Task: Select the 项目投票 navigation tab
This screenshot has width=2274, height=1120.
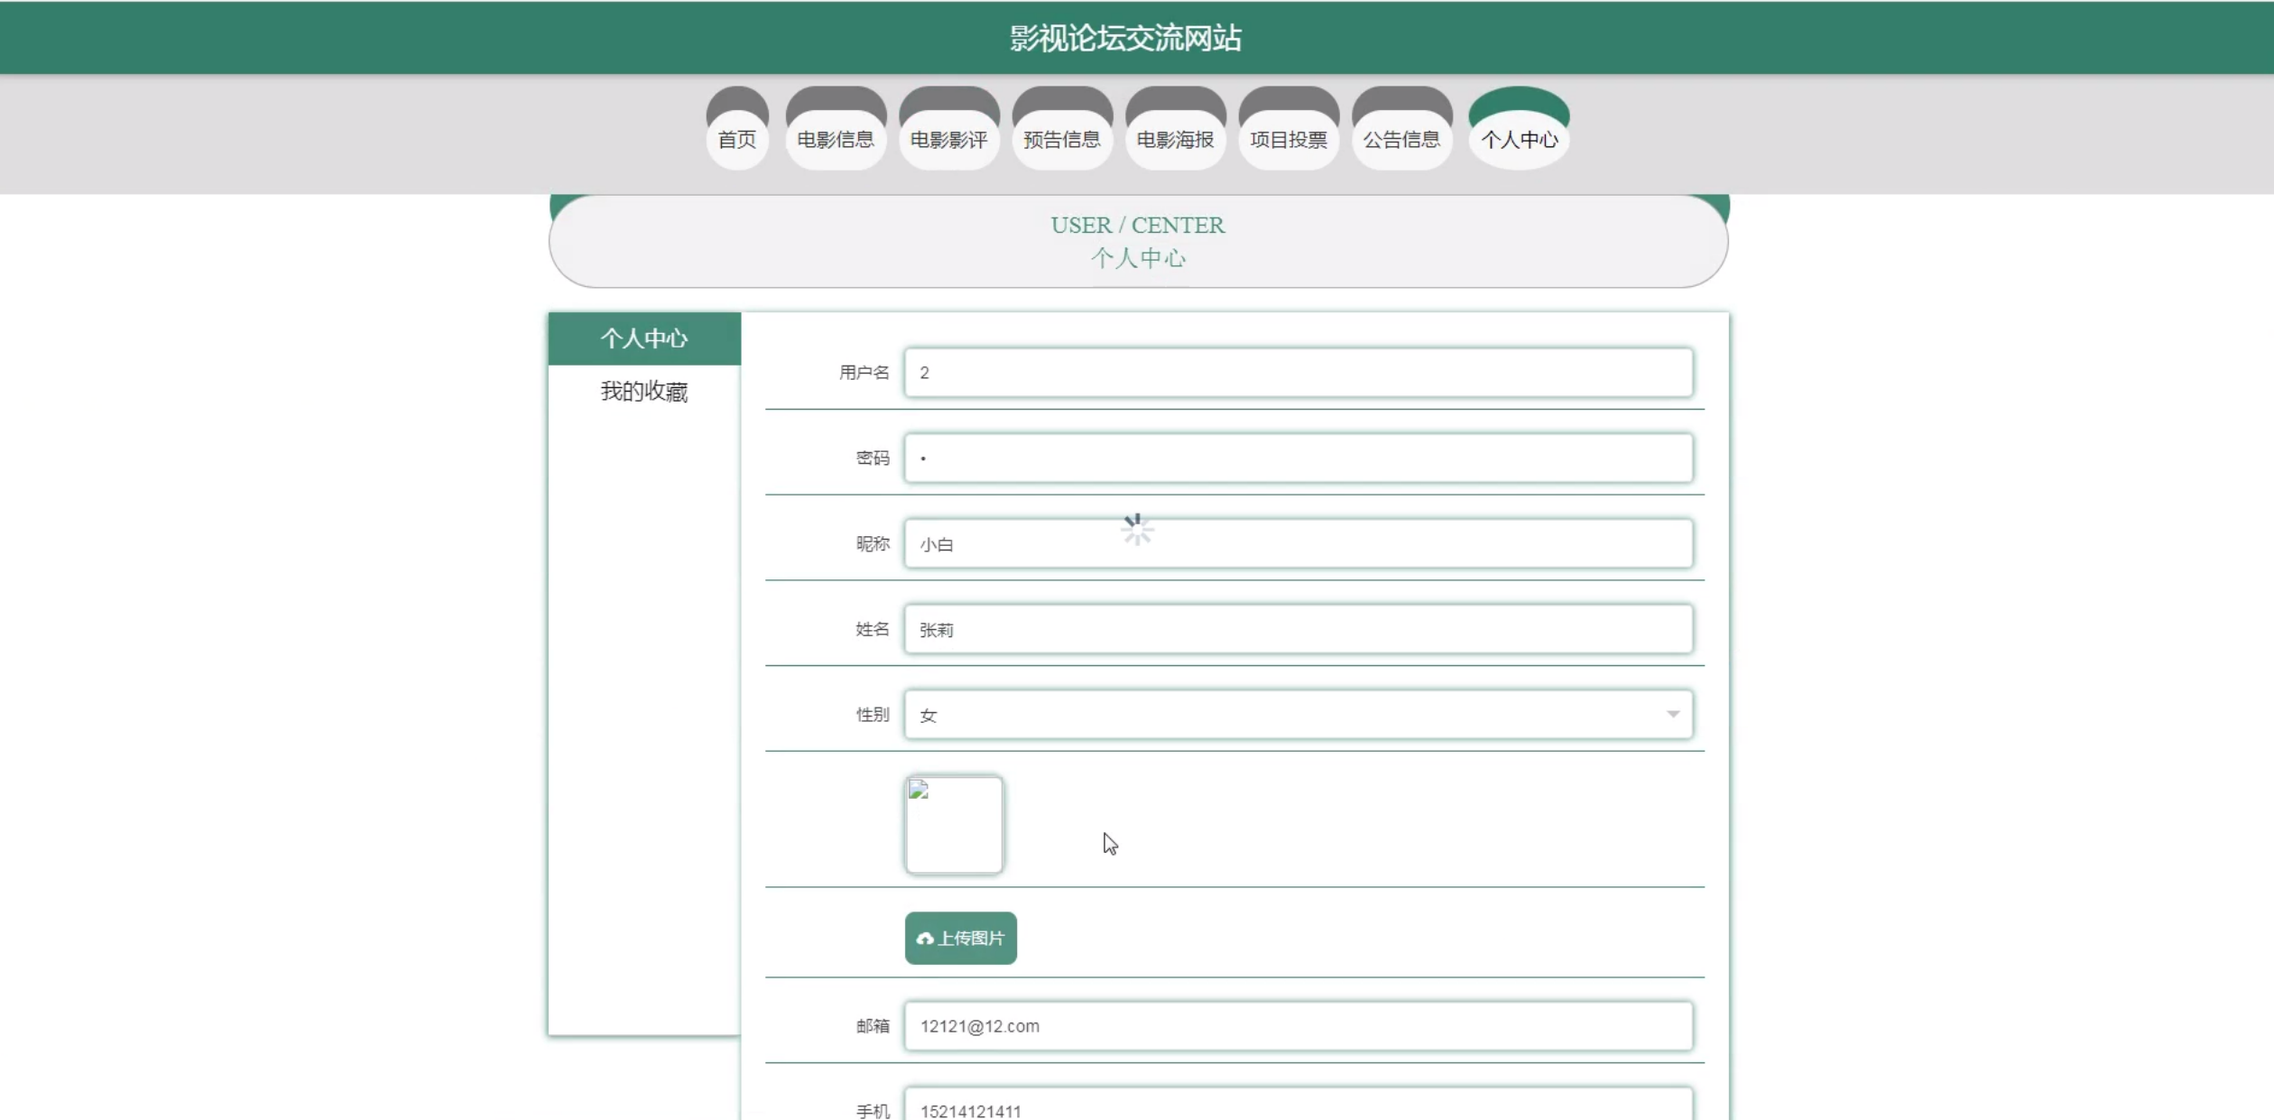Action: (x=1289, y=139)
